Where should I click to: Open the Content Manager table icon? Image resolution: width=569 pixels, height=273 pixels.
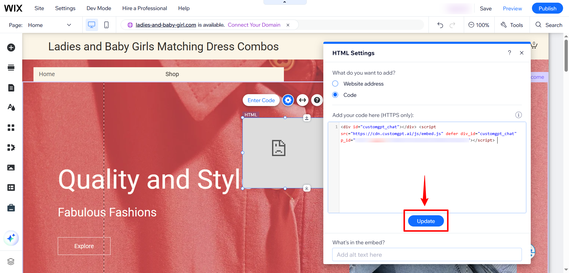pyautogui.click(x=11, y=187)
